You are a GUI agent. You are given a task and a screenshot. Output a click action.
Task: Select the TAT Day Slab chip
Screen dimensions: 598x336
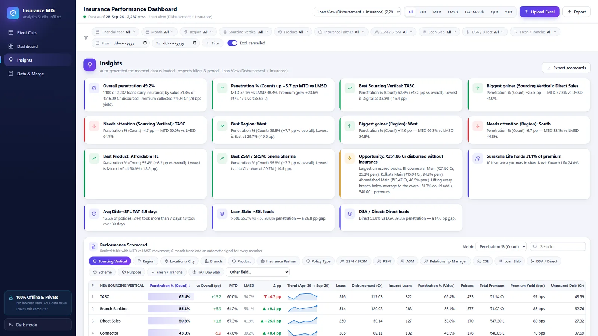(x=206, y=272)
